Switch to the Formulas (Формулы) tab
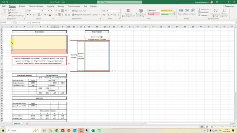Image resolution: width=237 pixels, height=133 pixels. [x=51, y=6]
